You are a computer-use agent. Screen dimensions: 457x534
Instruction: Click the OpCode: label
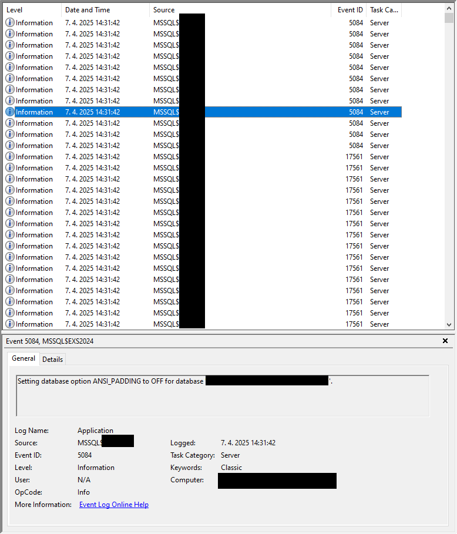[29, 492]
